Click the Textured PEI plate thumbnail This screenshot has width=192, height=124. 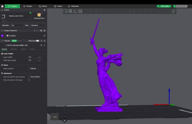[39, 15]
